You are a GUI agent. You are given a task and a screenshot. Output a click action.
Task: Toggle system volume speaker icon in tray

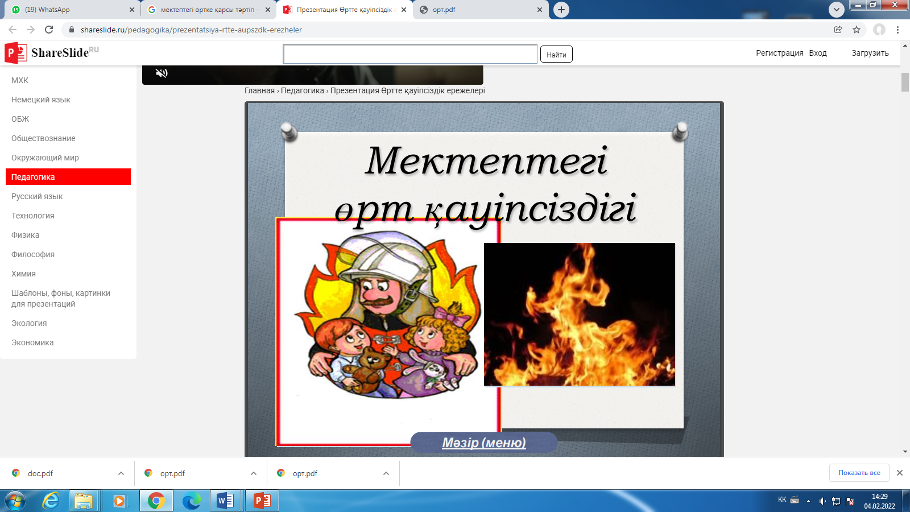[822, 501]
